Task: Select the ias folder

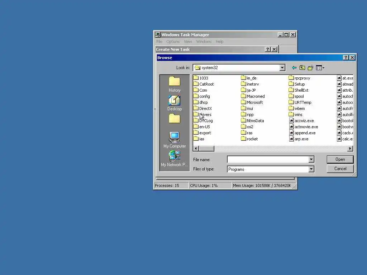Action: [199, 139]
